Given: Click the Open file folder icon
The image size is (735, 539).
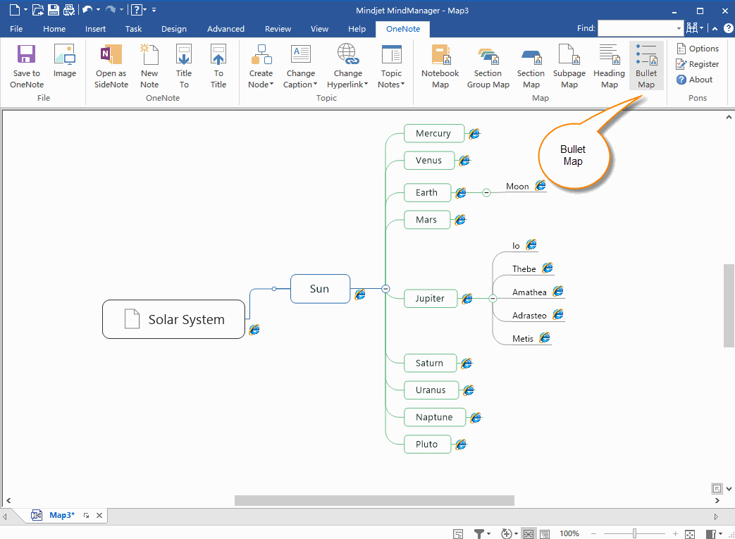Looking at the screenshot, I should tap(38, 10).
